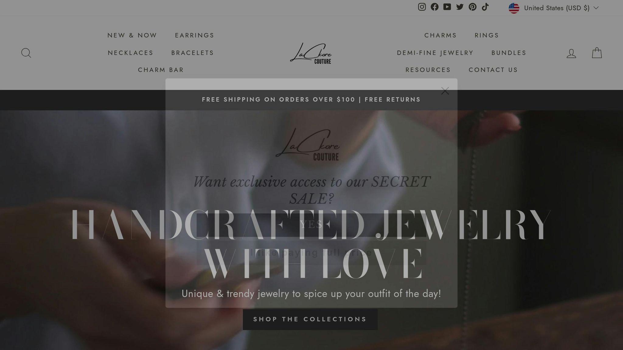The image size is (623, 350).
Task: Click the Shop the Collections button
Action: point(310,319)
